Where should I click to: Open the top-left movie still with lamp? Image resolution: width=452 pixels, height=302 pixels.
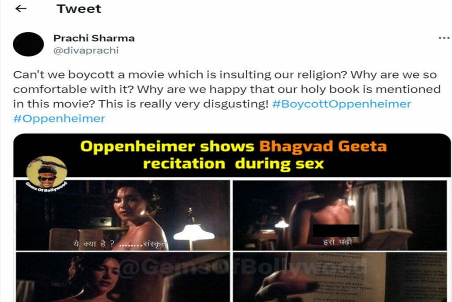[123, 215]
